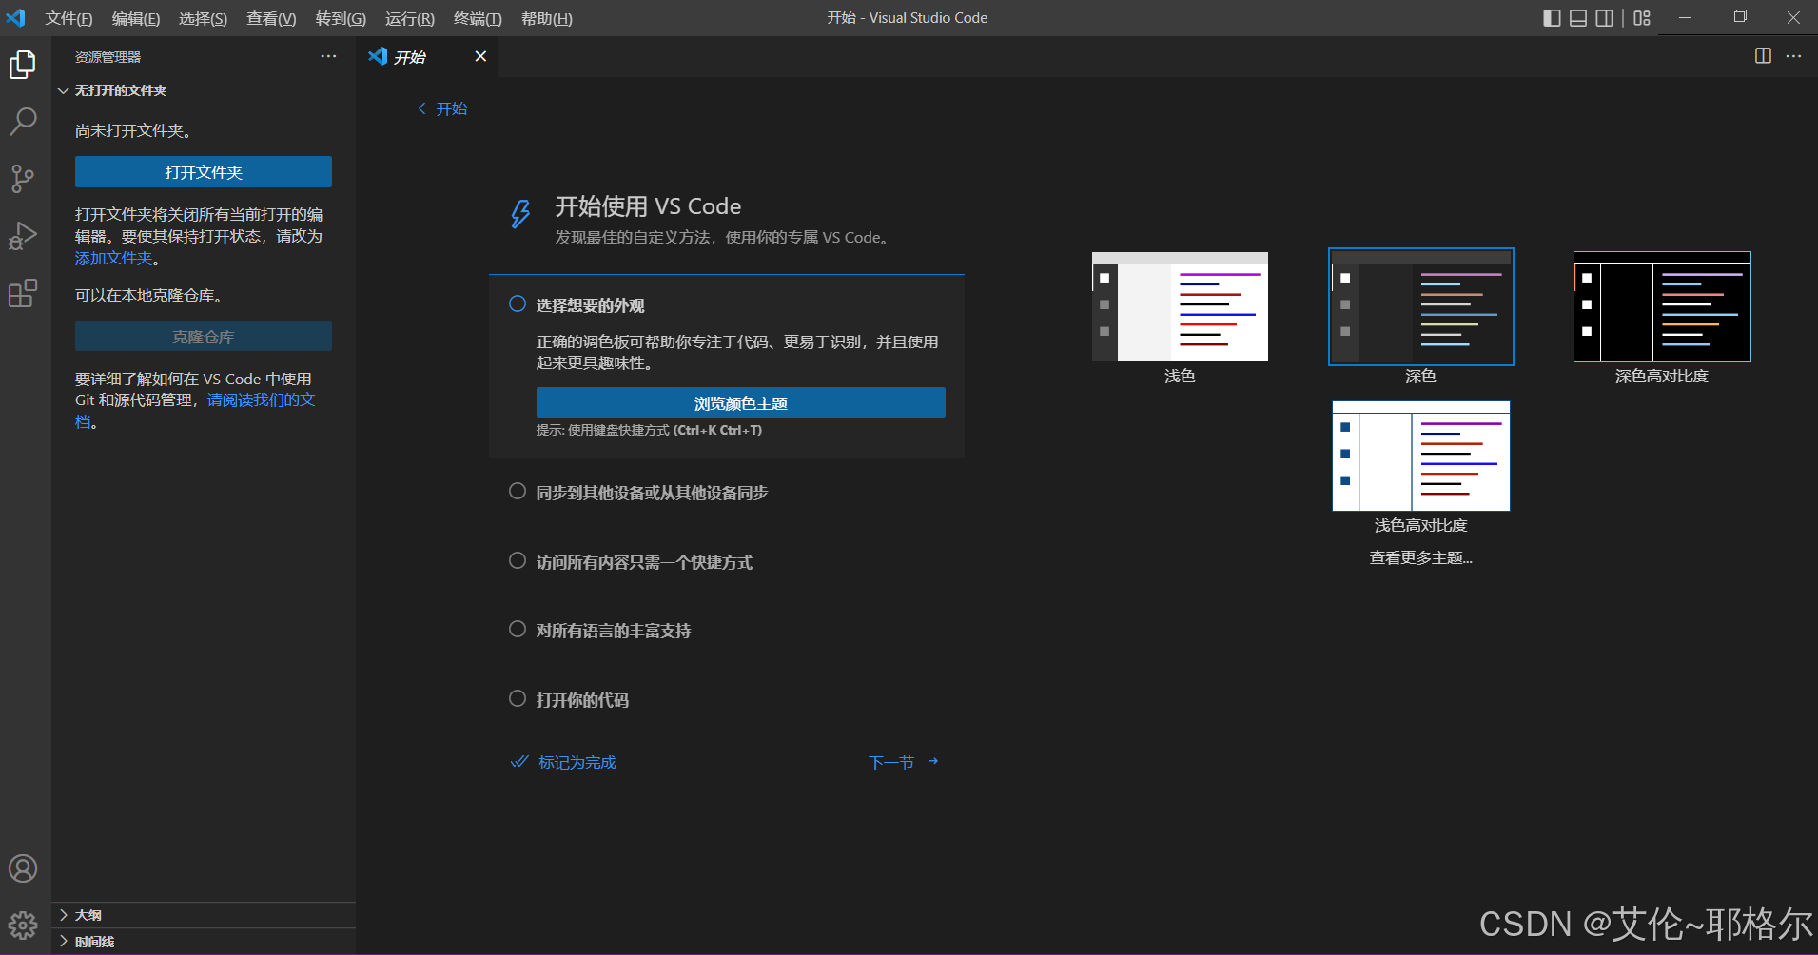Select the 访问所有内容只需一个快捷方式 step circle
The image size is (1818, 955).
(x=518, y=560)
